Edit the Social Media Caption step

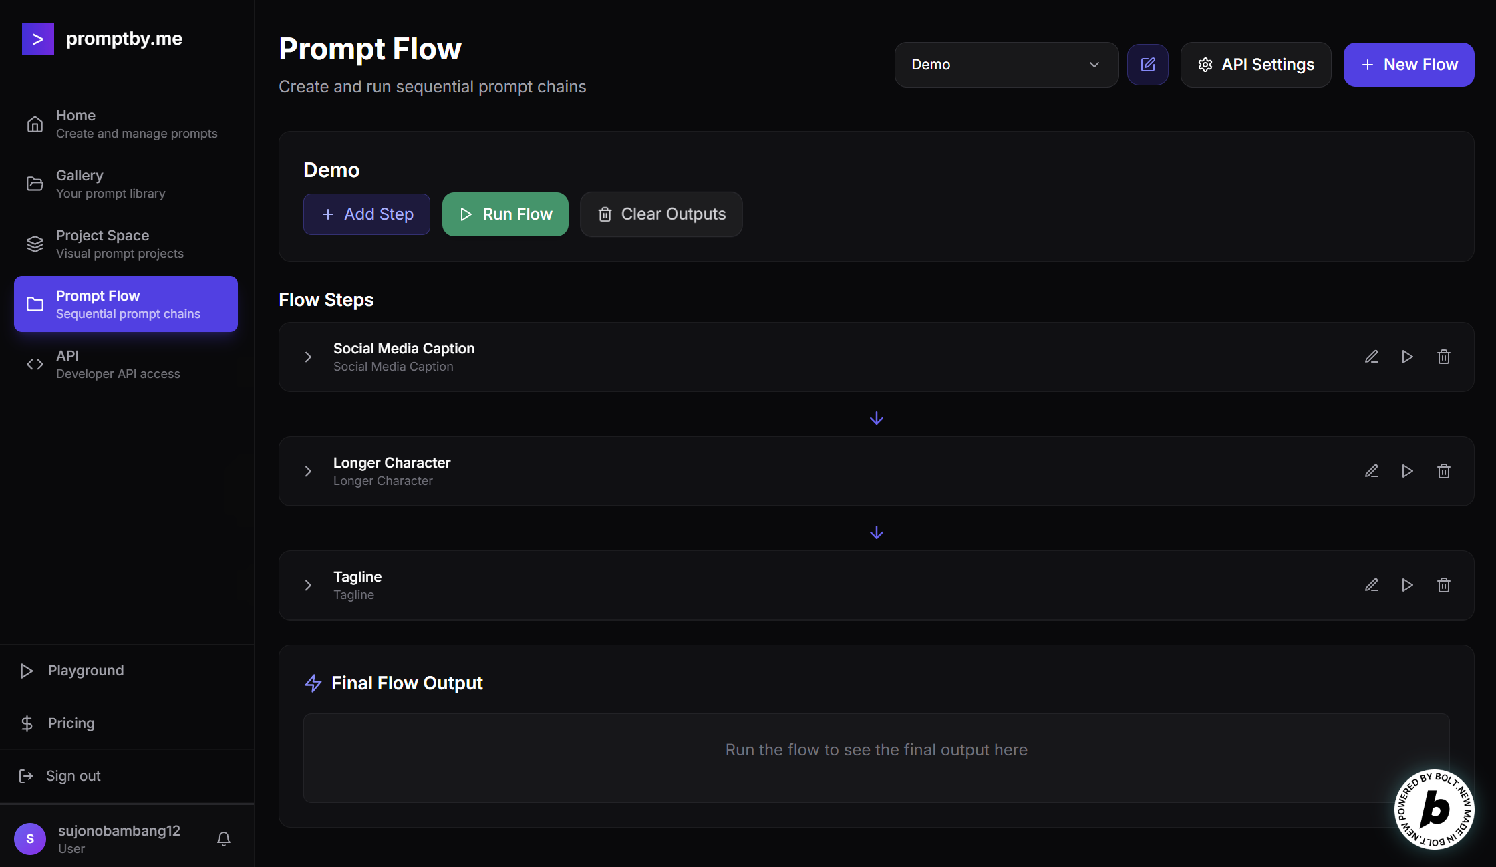pos(1371,357)
